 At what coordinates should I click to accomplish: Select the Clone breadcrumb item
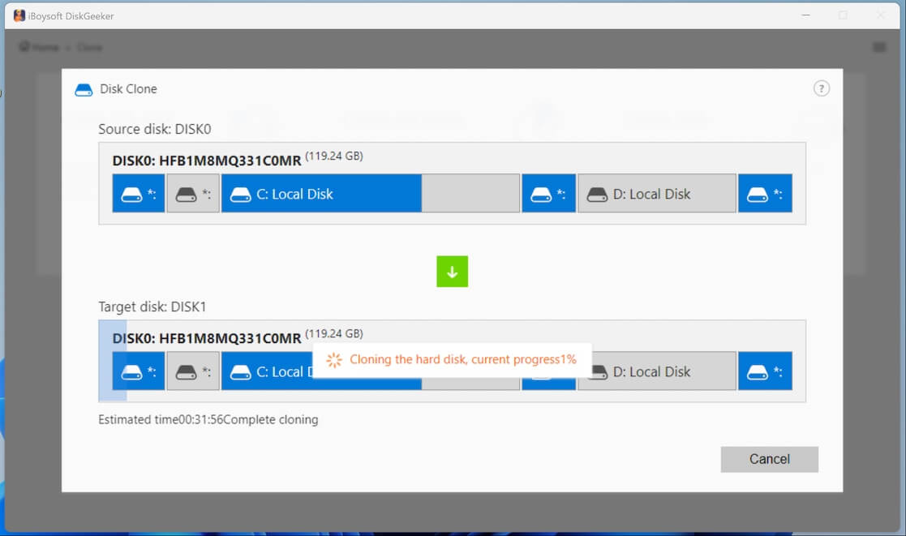coord(90,47)
